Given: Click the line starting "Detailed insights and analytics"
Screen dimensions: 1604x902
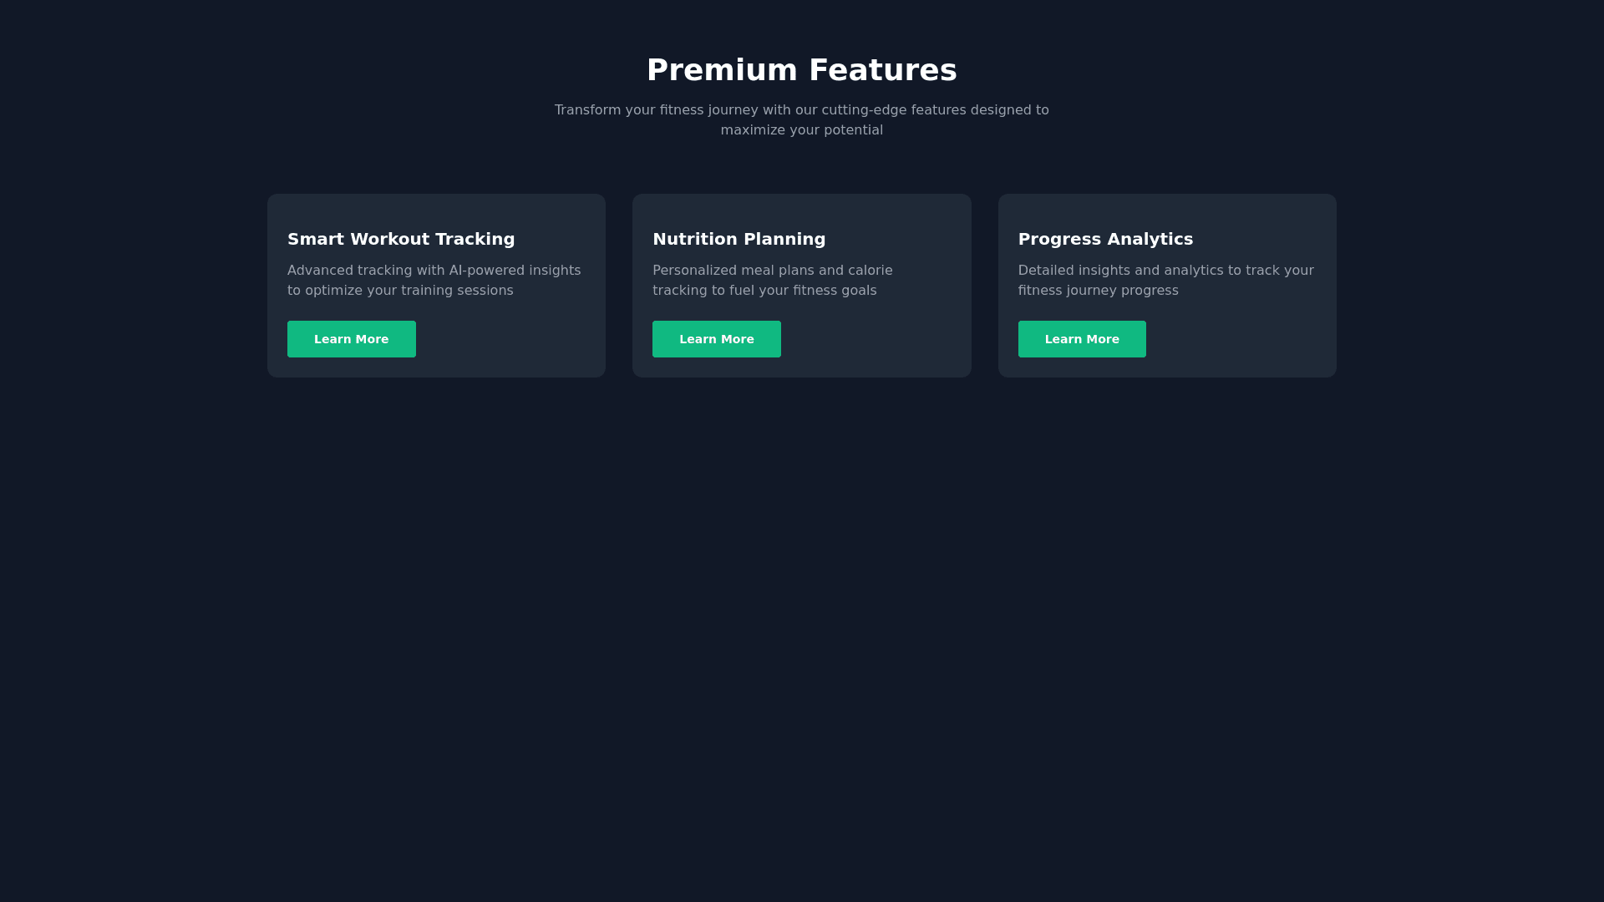Looking at the screenshot, I should pos(1165,271).
